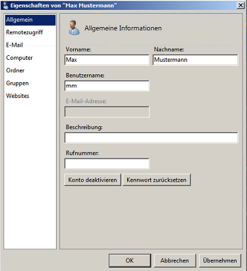Click the Nachname field containing Mustermann
The image size is (247, 271).
[x=195, y=60]
